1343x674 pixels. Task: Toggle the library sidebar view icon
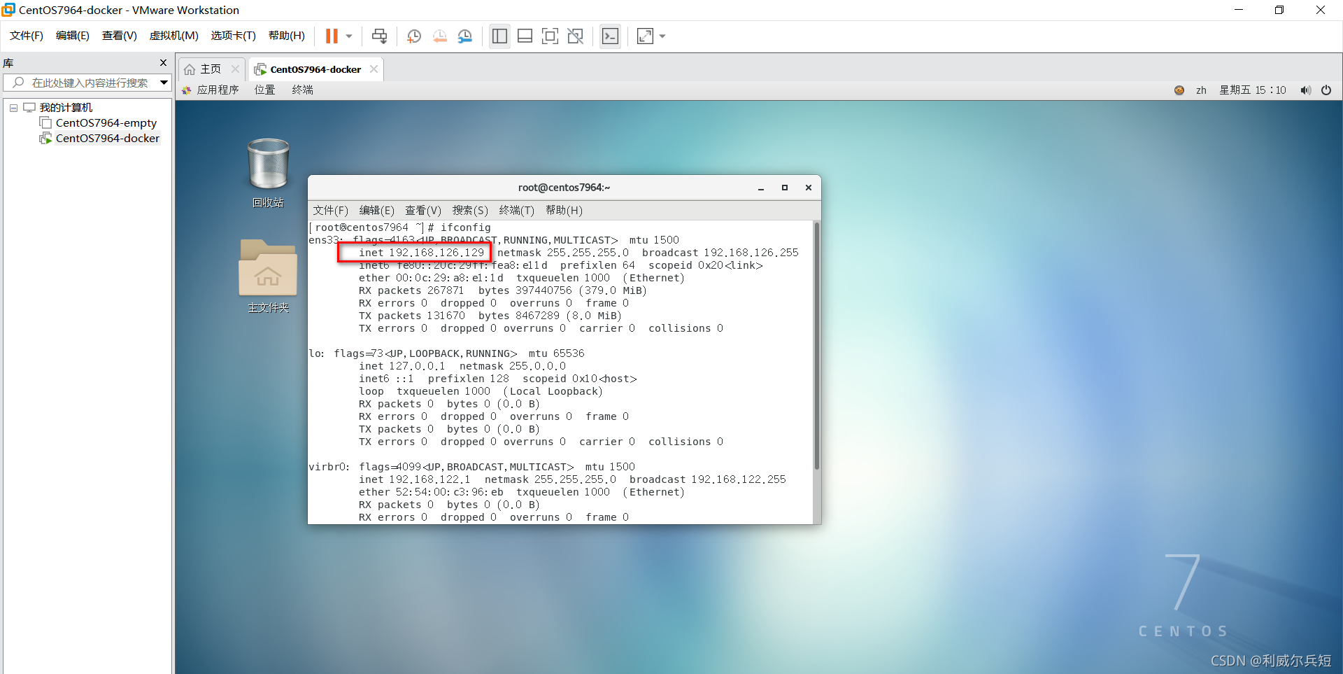coord(499,36)
